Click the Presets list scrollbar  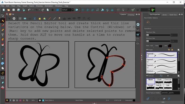(x=179, y=63)
